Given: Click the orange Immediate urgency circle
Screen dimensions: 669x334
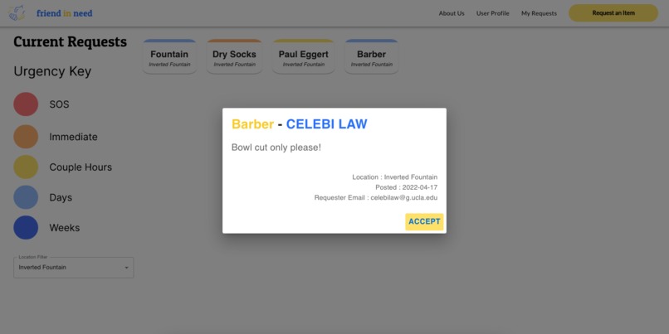Looking at the screenshot, I should point(26,136).
